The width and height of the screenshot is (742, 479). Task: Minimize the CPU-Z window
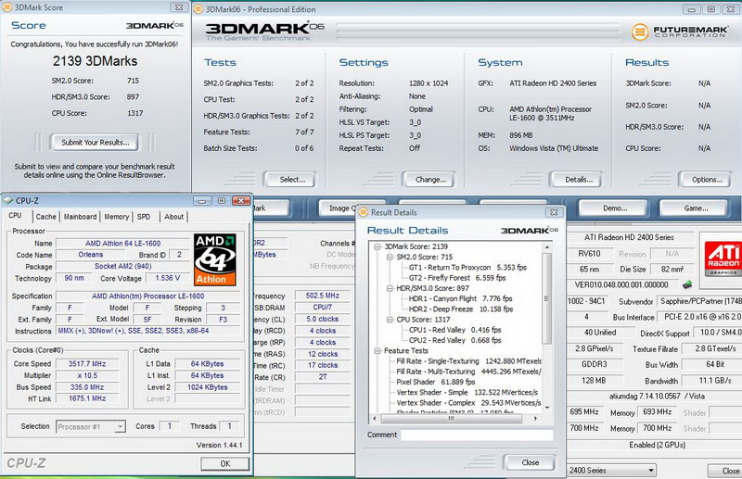coord(202,200)
